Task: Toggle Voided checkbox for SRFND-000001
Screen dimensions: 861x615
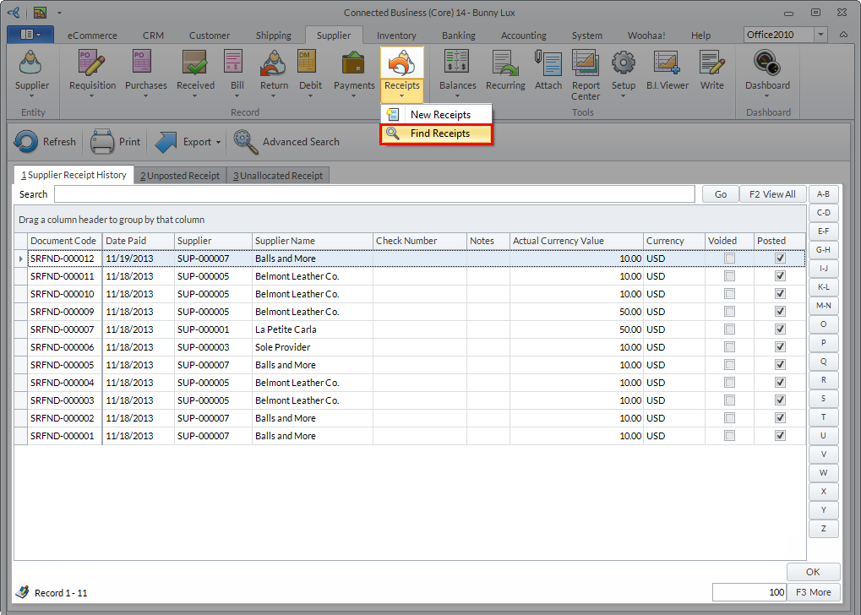Action: coord(729,436)
